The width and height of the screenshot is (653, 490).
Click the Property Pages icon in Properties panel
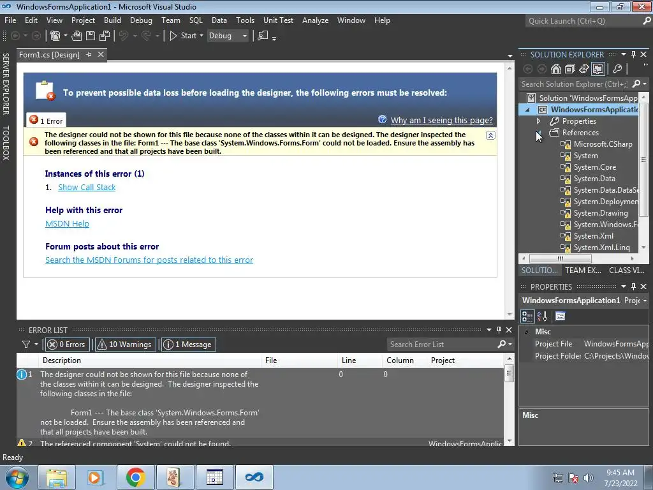560,316
